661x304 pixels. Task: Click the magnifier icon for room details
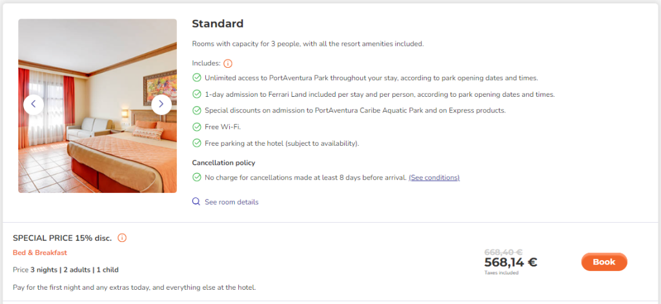pos(196,201)
